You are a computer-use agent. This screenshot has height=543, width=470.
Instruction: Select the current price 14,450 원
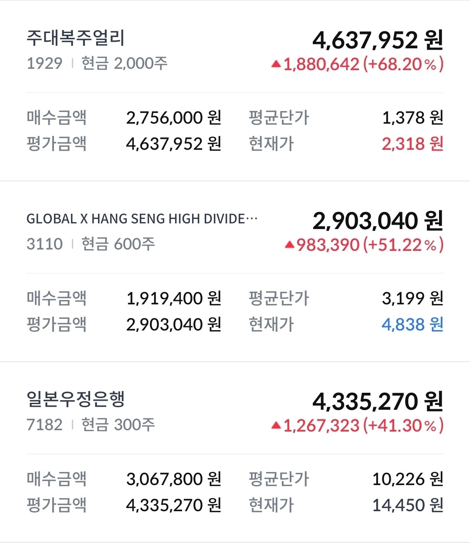(407, 505)
